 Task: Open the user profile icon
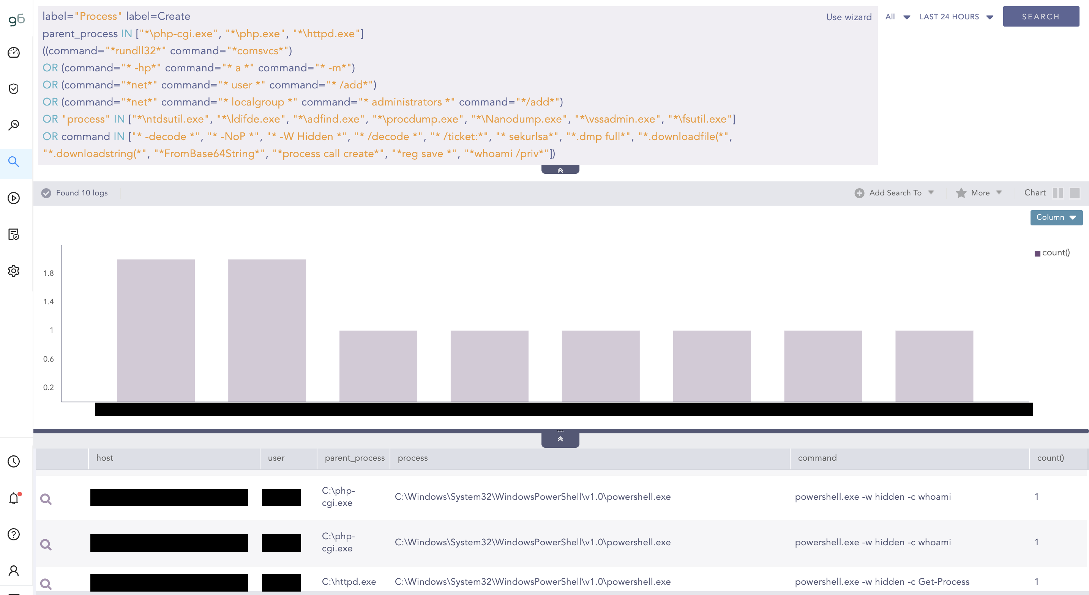click(x=14, y=571)
